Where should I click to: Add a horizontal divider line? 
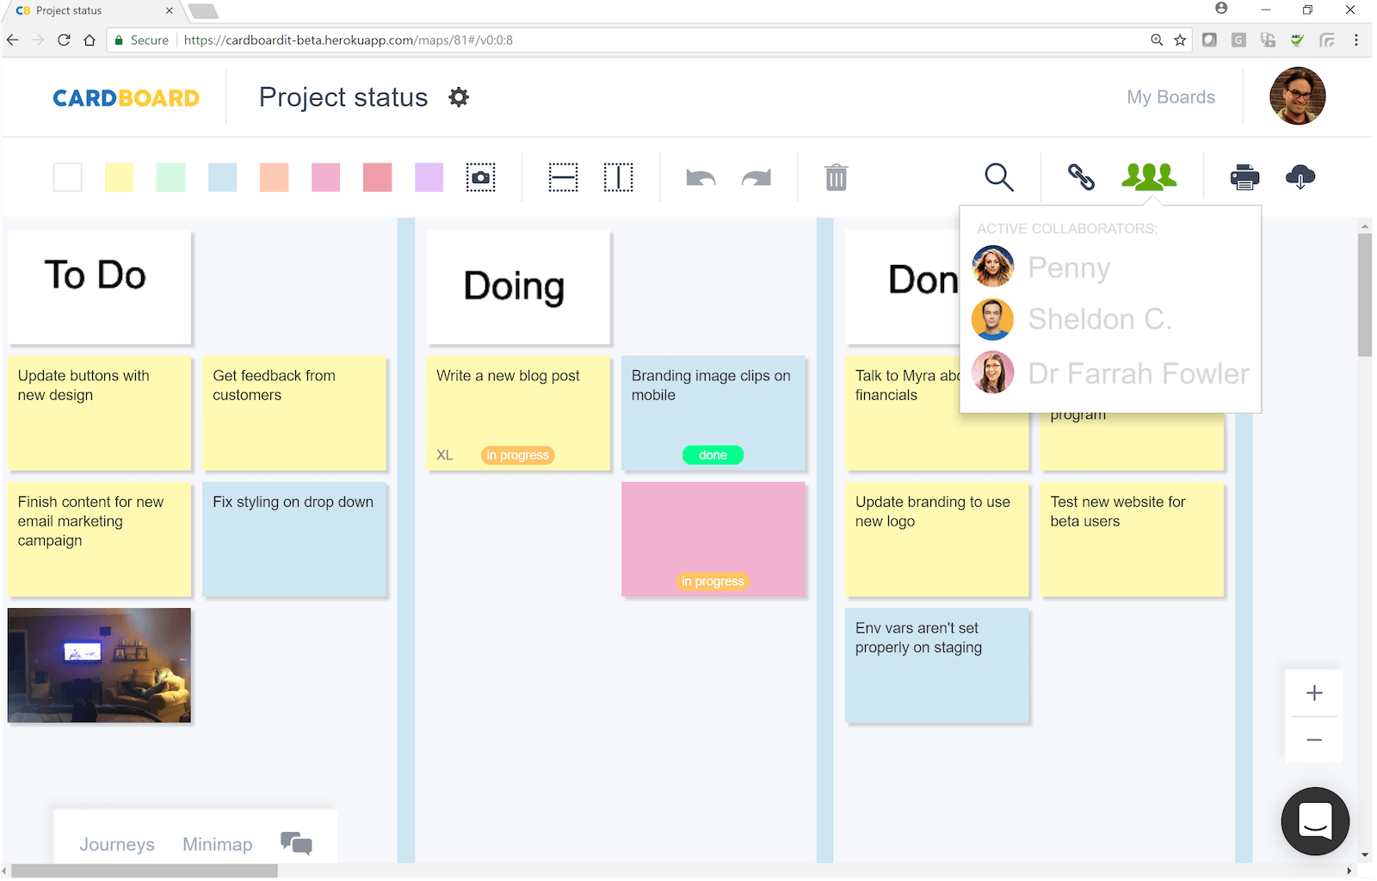click(563, 177)
